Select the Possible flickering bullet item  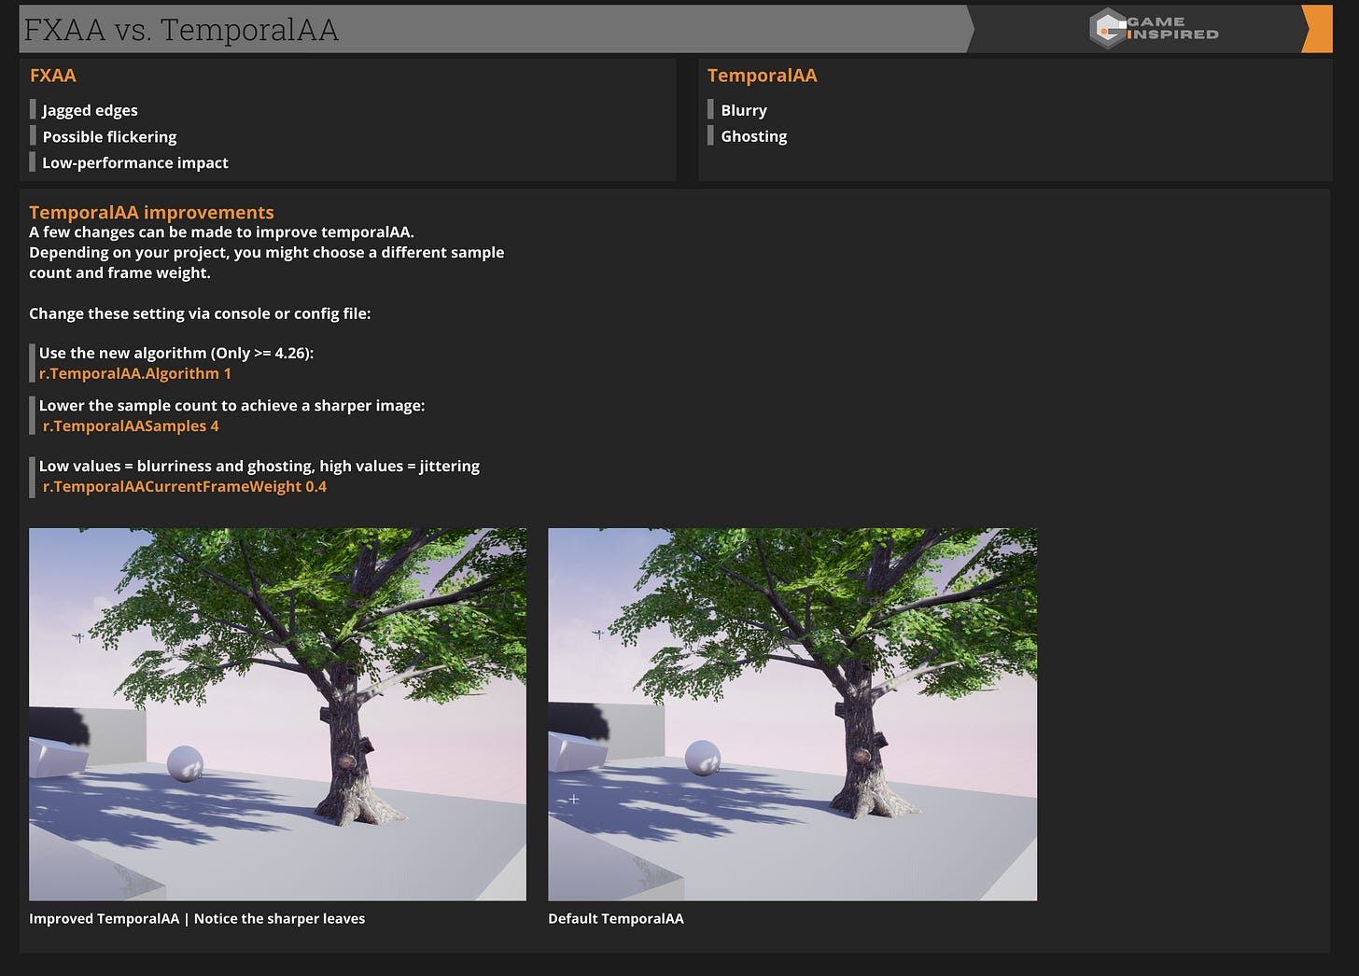coord(109,136)
